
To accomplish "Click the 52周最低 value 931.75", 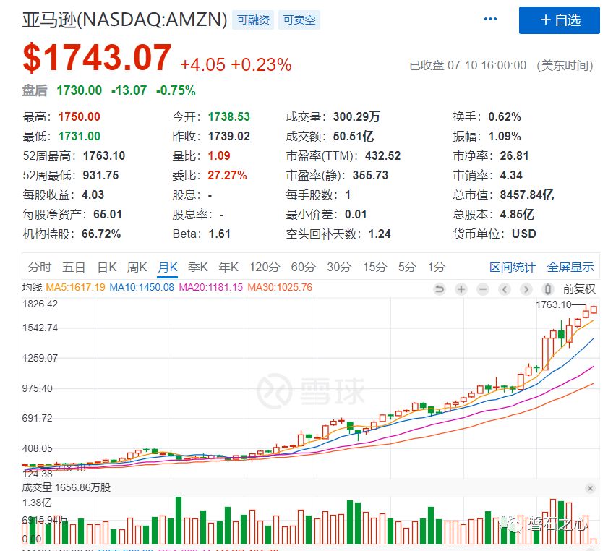I will pyautogui.click(x=100, y=175).
